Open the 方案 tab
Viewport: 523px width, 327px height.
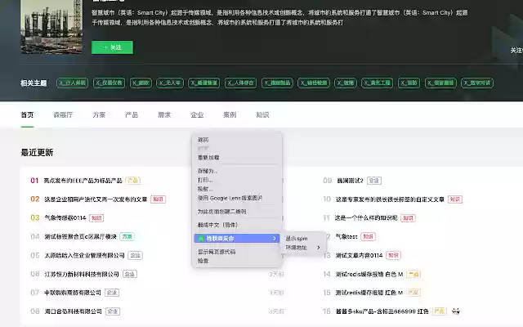99,115
